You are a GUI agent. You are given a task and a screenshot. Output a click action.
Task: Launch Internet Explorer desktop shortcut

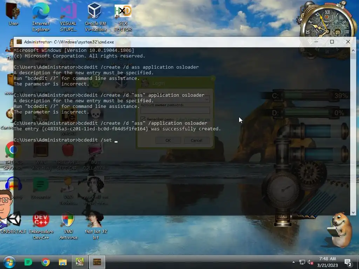(41, 17)
